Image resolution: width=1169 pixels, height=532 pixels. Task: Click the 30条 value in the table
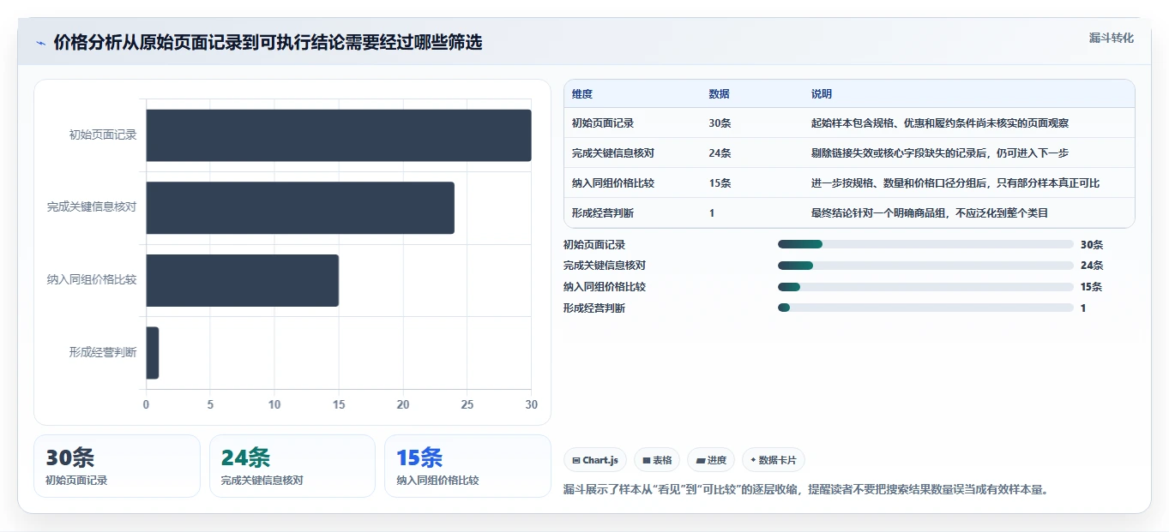tap(720, 123)
